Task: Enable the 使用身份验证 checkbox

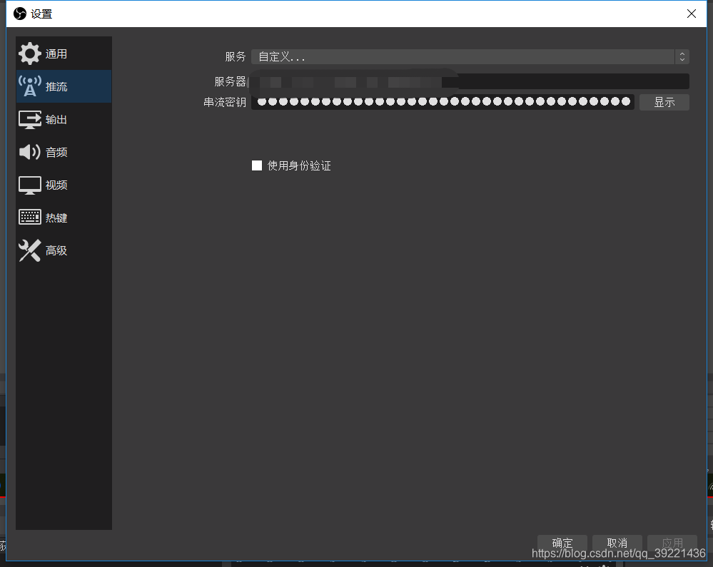Action: 257,165
